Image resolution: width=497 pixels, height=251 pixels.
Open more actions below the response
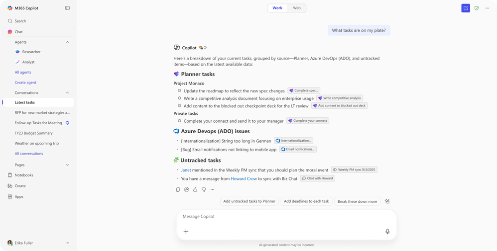point(212,189)
